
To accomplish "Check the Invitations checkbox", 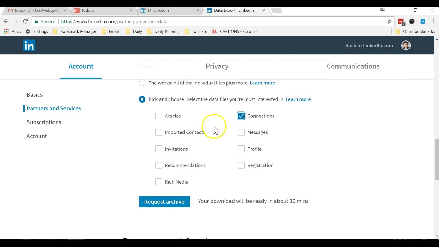I will (158, 149).
